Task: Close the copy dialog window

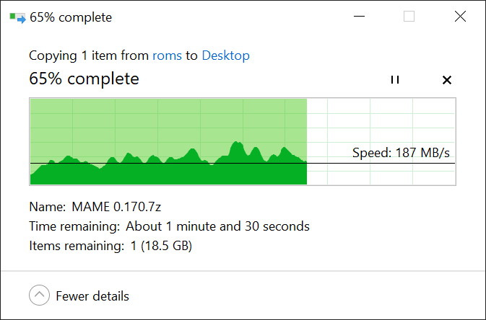Action: (460, 17)
